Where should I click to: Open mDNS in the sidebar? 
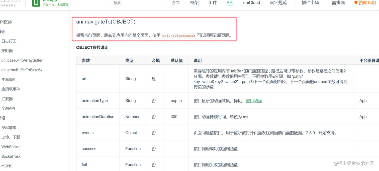pyautogui.click(x=7, y=166)
